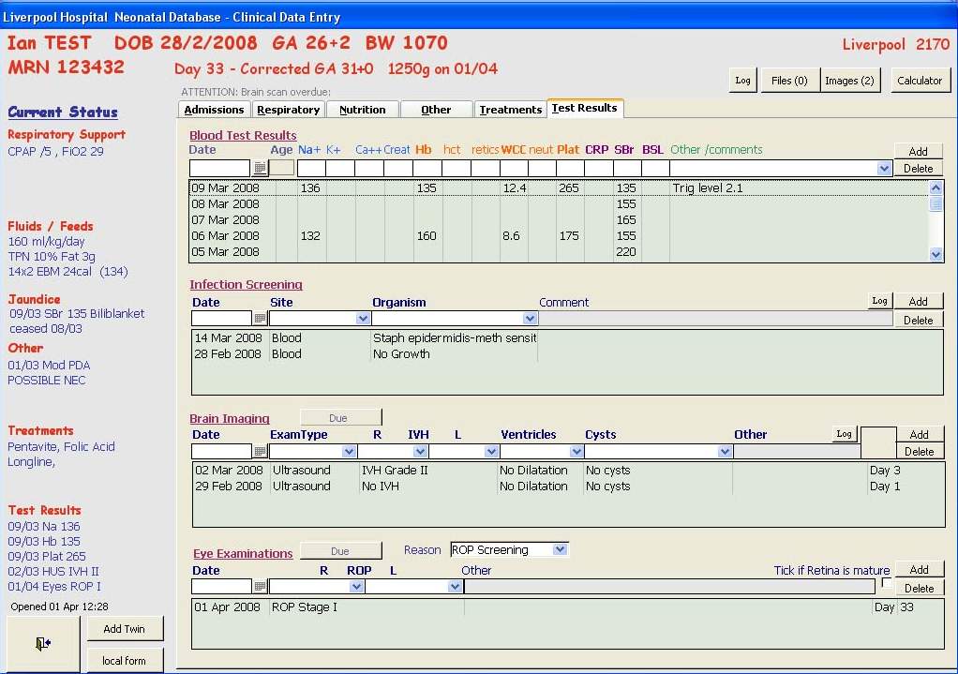This screenshot has width=958, height=674.
Task: Open calendar picker for Brain Imaging date
Action: tap(261, 452)
